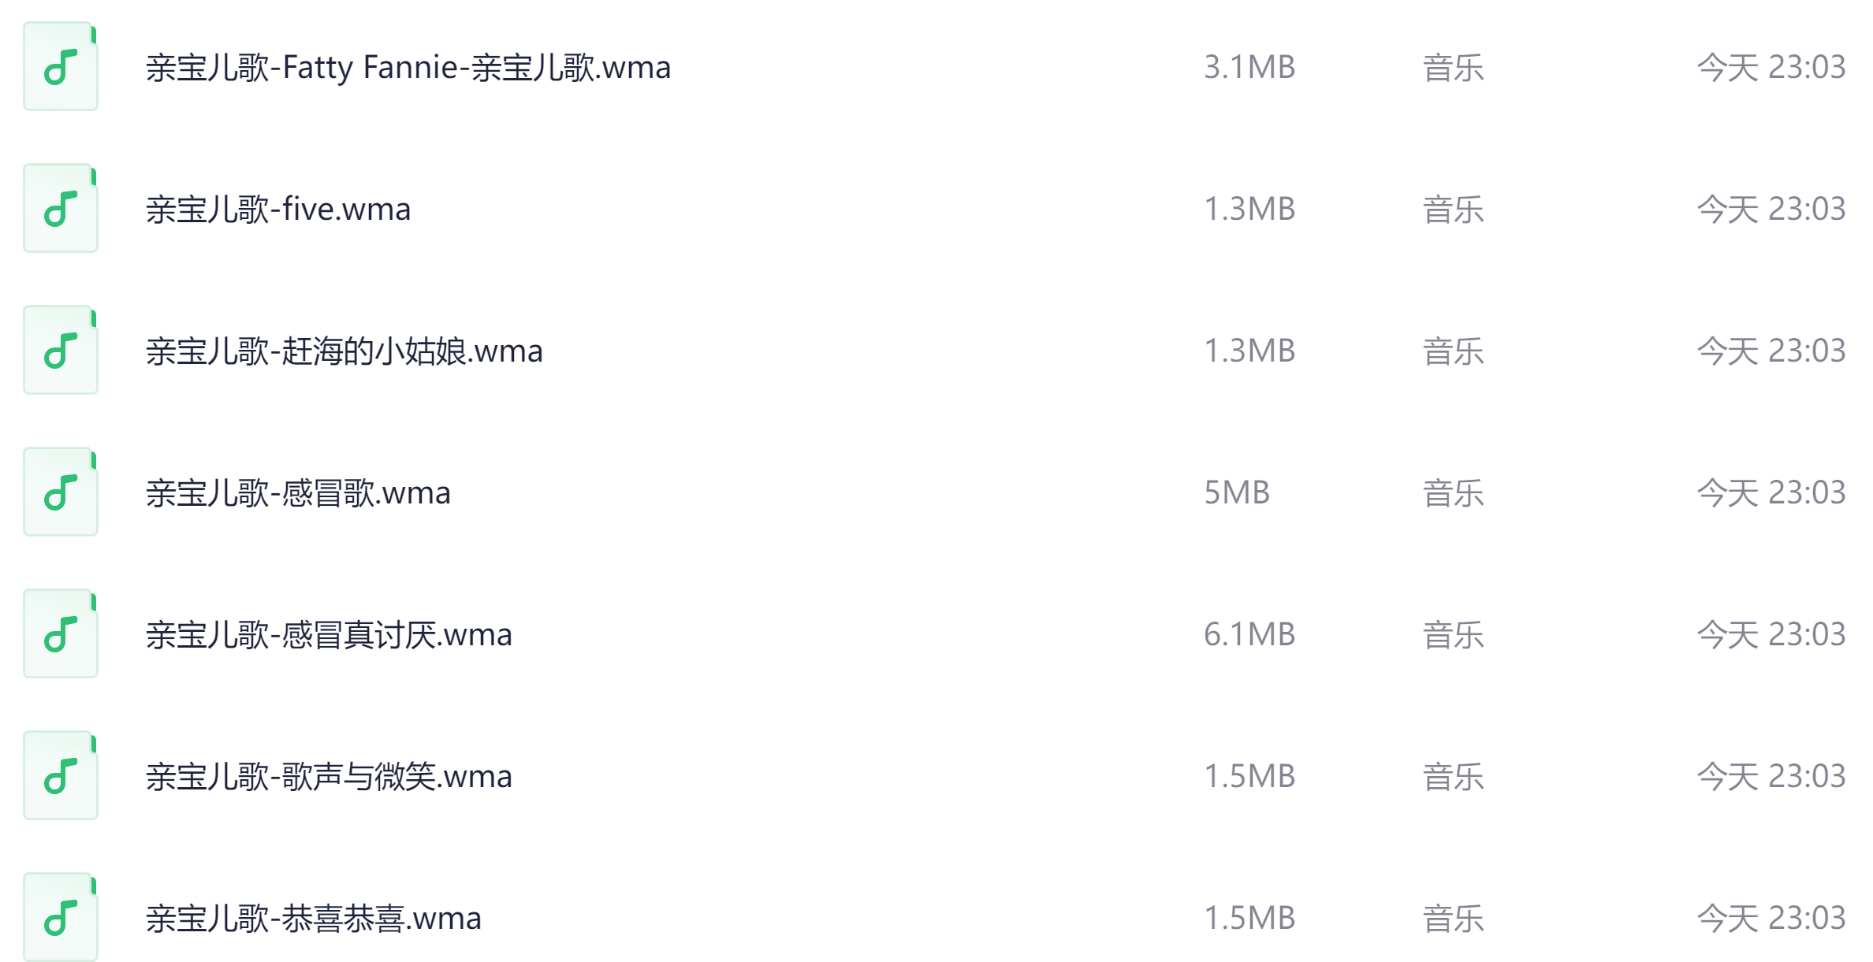
Task: Select music icon for 赶海的小姑娘 file
Action: (x=61, y=351)
